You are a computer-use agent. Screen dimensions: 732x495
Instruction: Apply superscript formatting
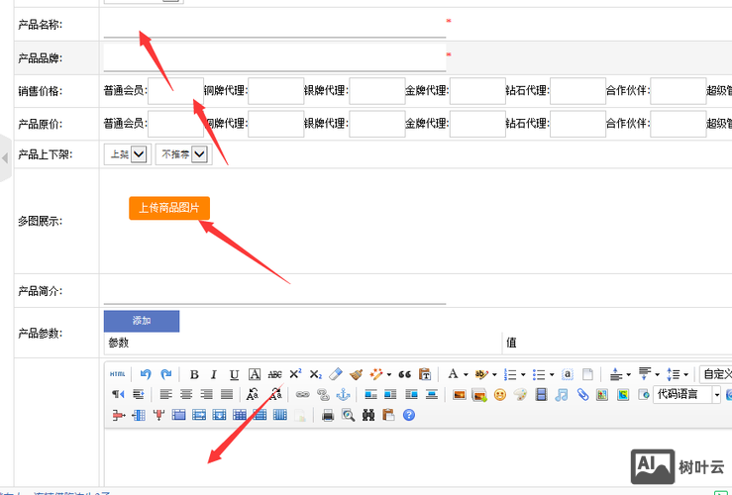click(295, 374)
